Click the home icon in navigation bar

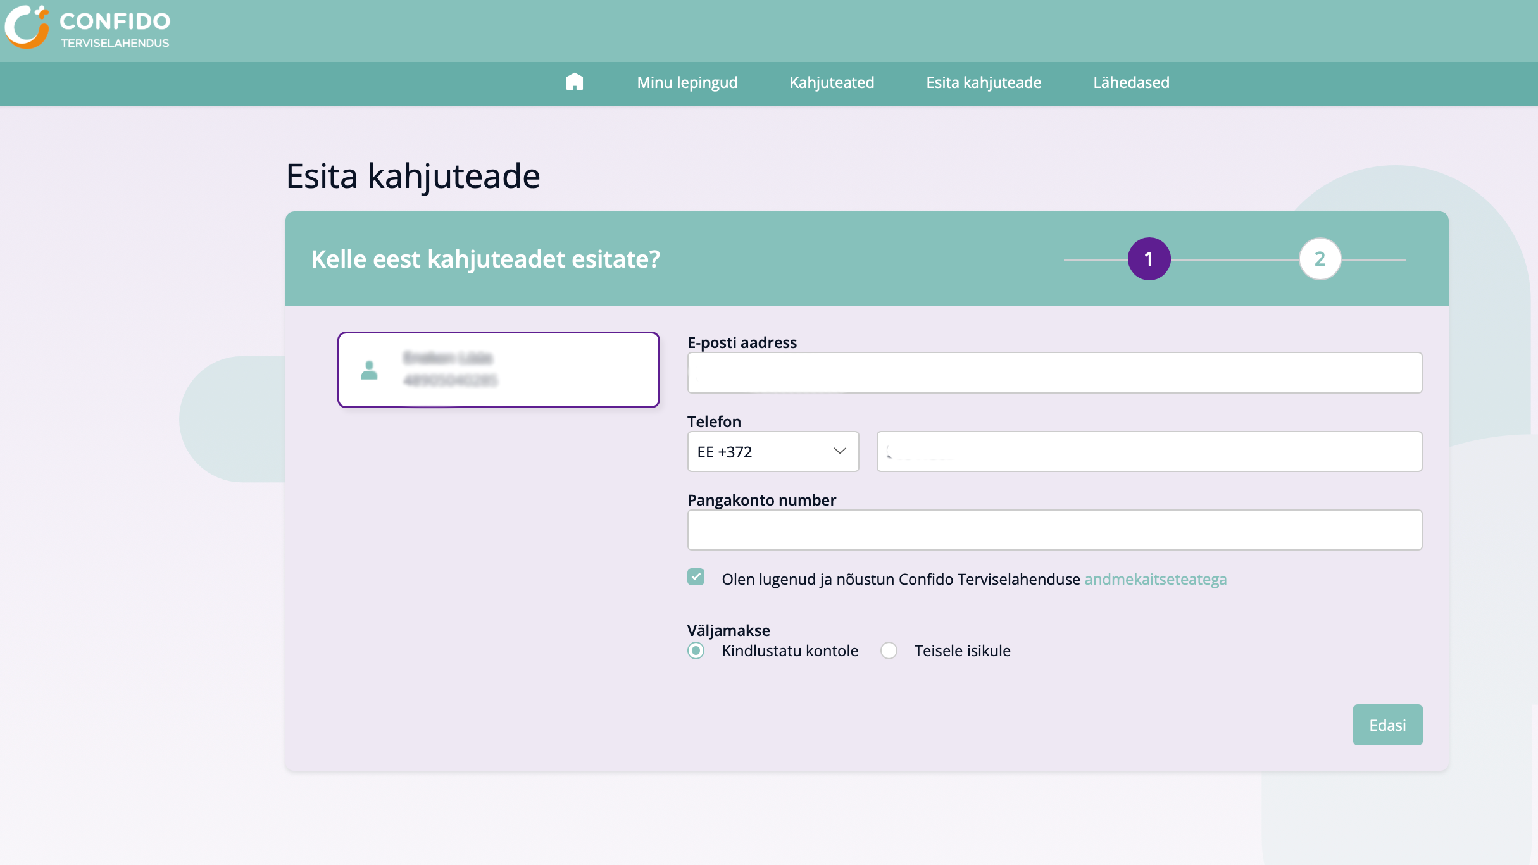(x=575, y=82)
